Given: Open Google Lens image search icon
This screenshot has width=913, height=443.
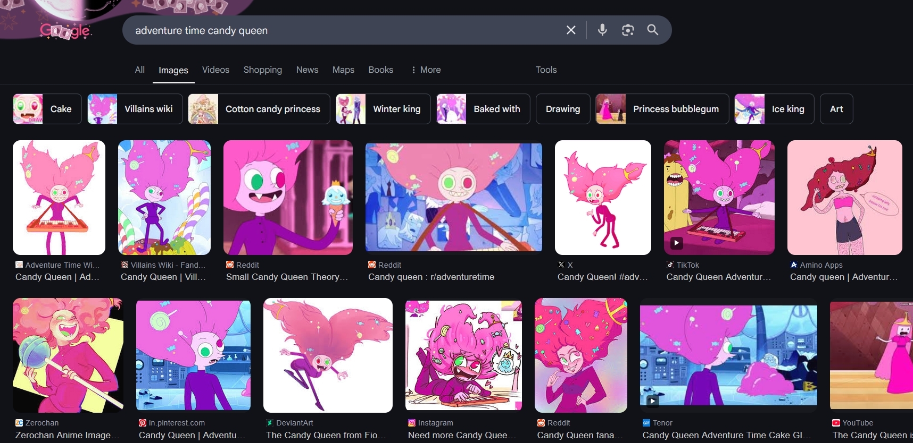Looking at the screenshot, I should point(628,30).
